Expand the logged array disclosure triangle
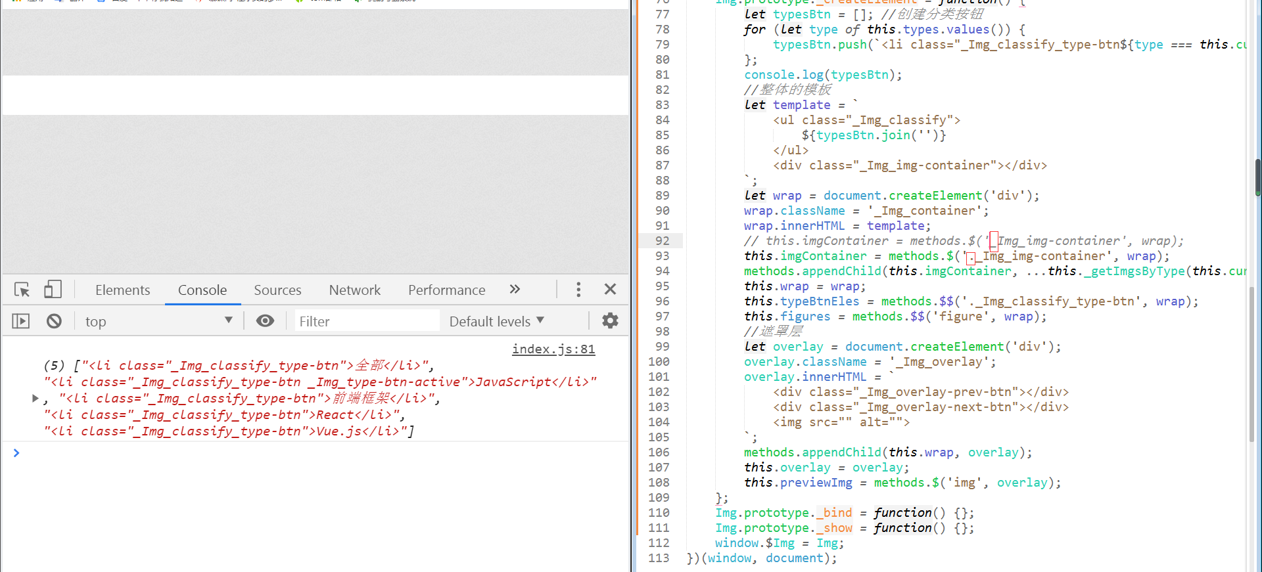 click(35, 398)
